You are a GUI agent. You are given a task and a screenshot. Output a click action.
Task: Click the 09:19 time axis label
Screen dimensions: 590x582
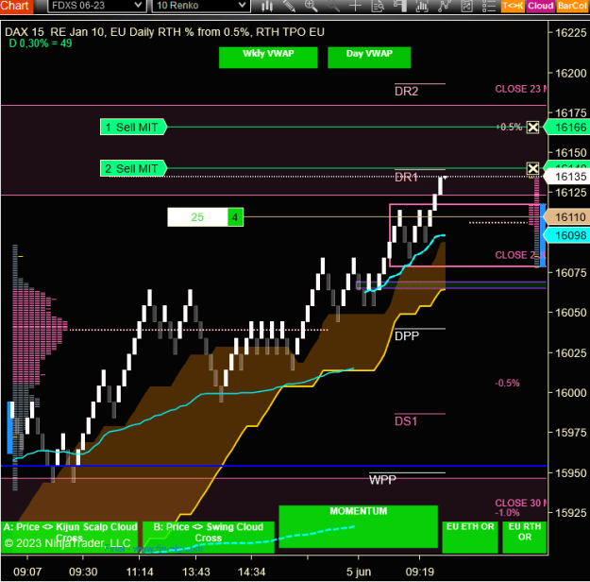(420, 572)
